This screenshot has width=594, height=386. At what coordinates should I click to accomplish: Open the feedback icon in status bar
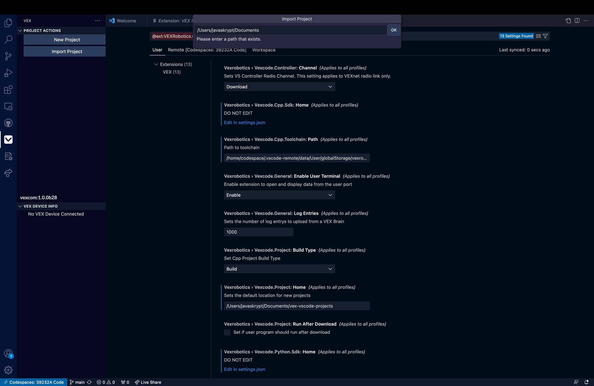point(576,382)
